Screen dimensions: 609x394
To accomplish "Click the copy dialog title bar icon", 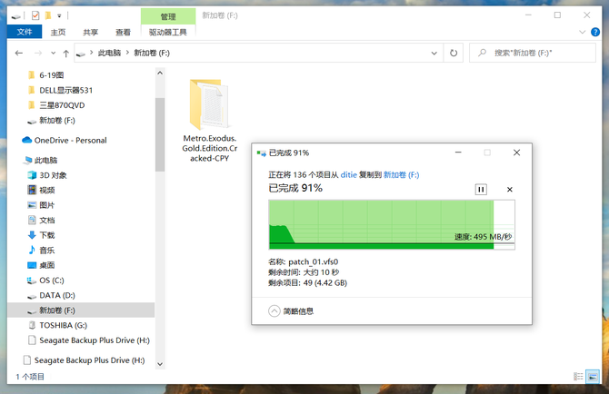I will point(262,153).
